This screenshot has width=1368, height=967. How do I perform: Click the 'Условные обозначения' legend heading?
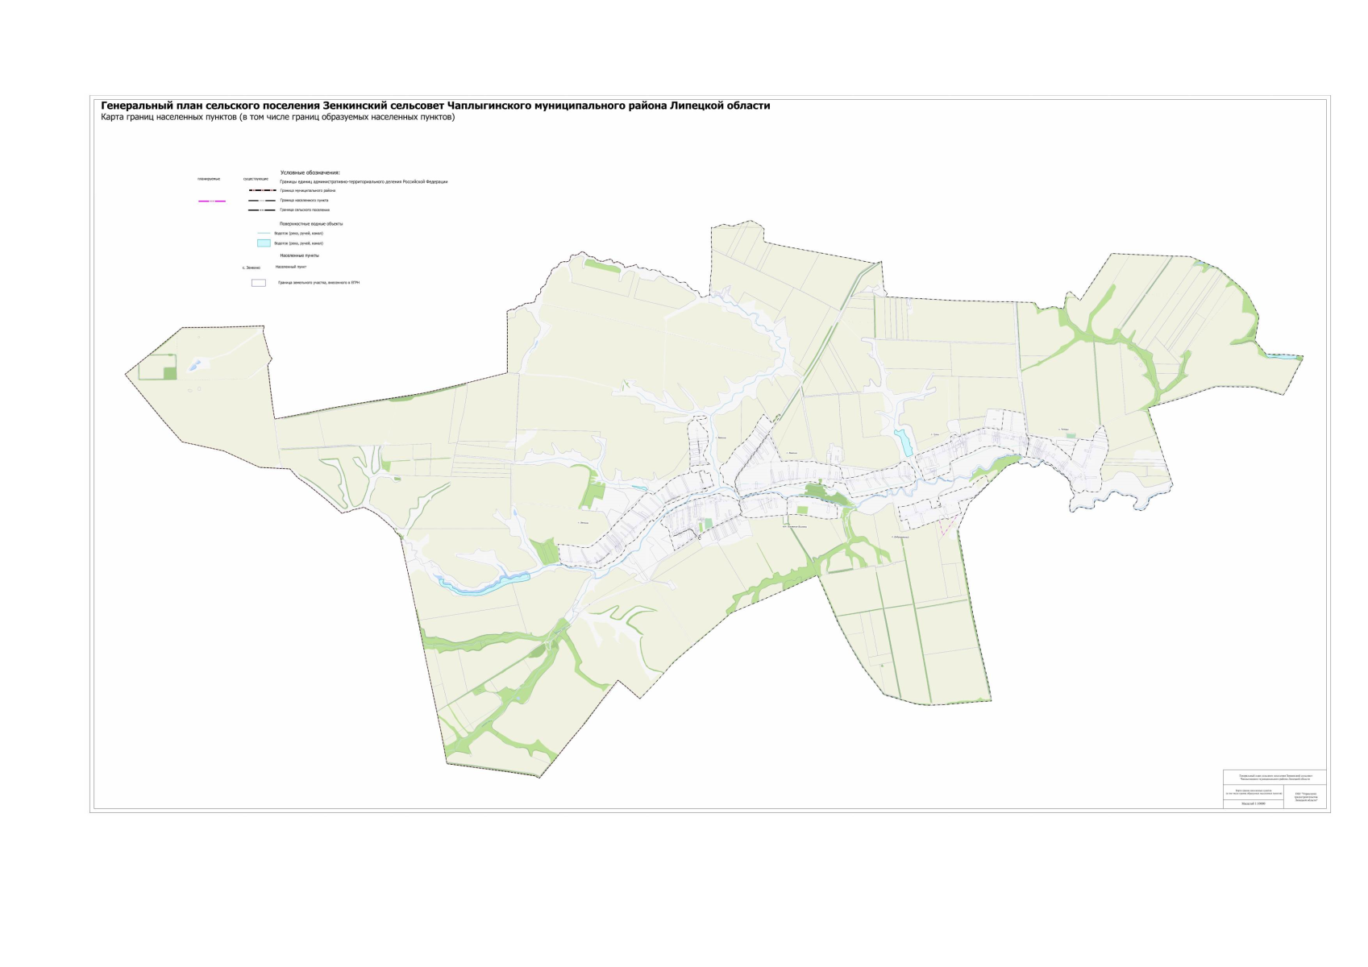[310, 172]
